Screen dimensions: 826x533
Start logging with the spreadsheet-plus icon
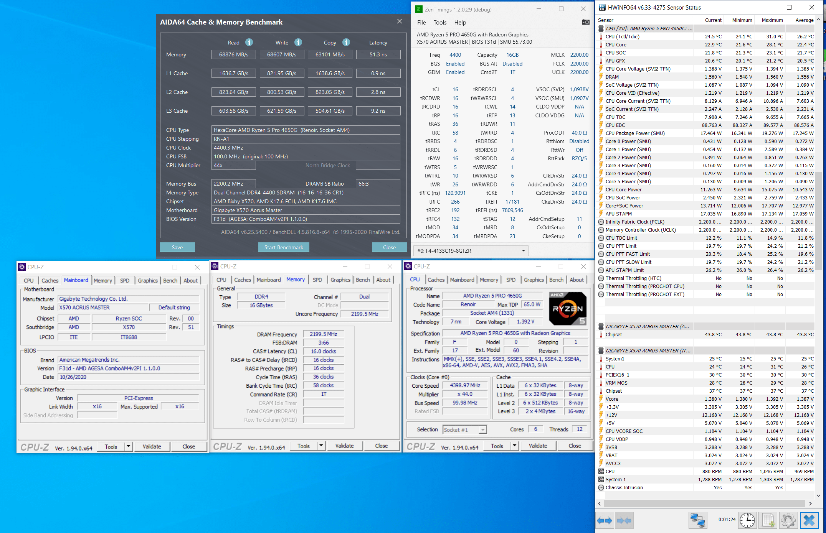coord(768,520)
